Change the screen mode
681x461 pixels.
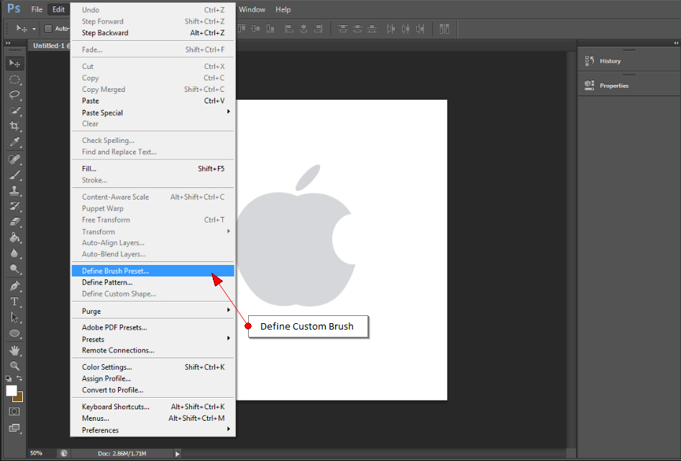(x=14, y=428)
